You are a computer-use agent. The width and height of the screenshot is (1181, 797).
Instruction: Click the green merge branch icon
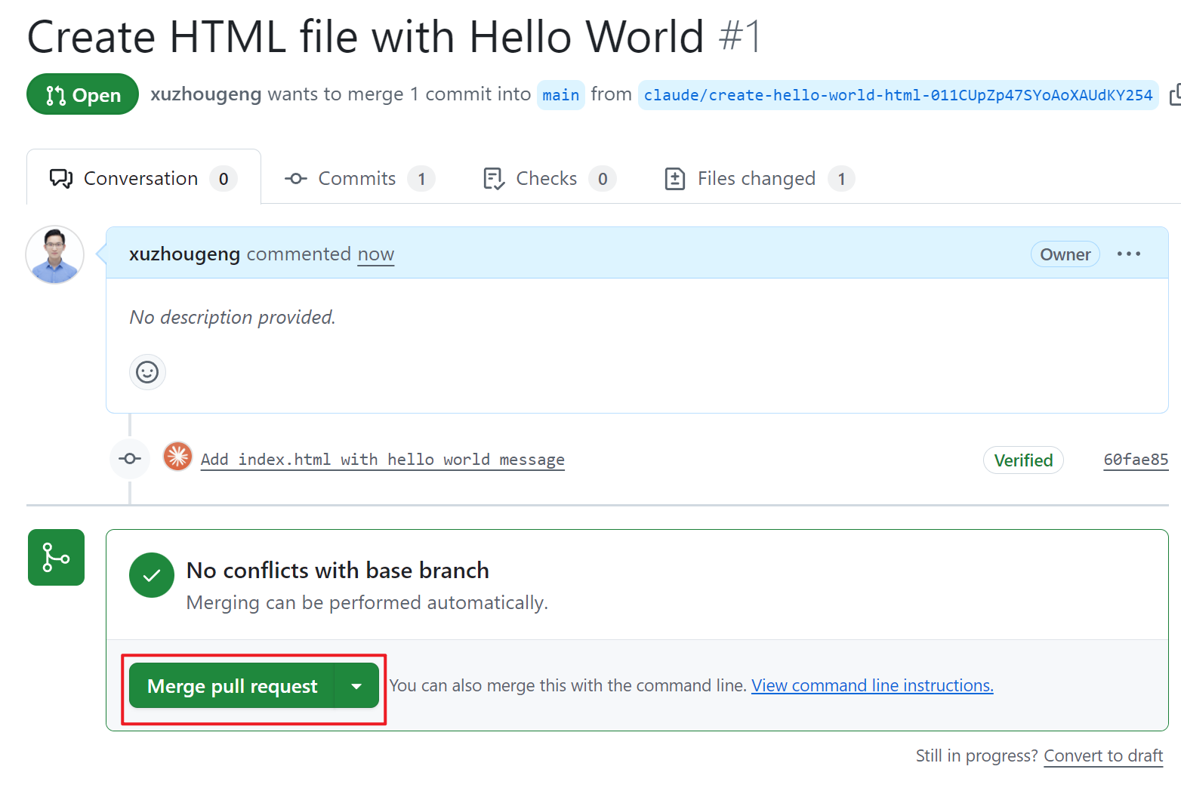click(56, 558)
